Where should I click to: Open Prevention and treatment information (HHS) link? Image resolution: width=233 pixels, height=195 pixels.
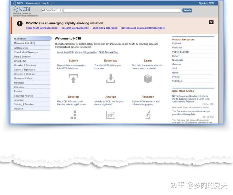(143, 28)
